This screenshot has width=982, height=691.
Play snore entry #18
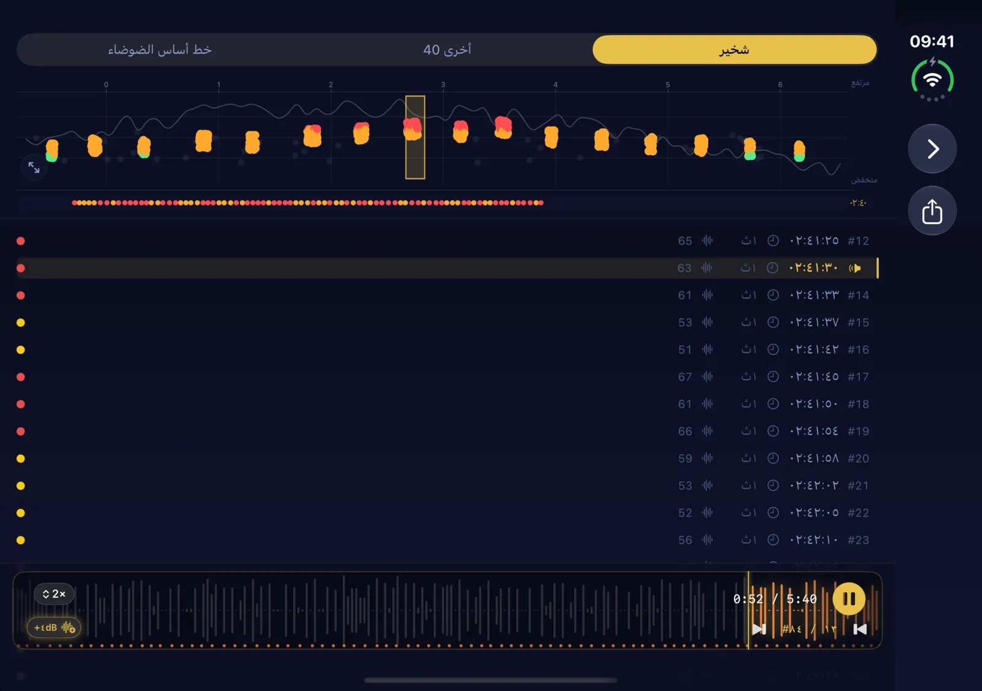point(447,404)
